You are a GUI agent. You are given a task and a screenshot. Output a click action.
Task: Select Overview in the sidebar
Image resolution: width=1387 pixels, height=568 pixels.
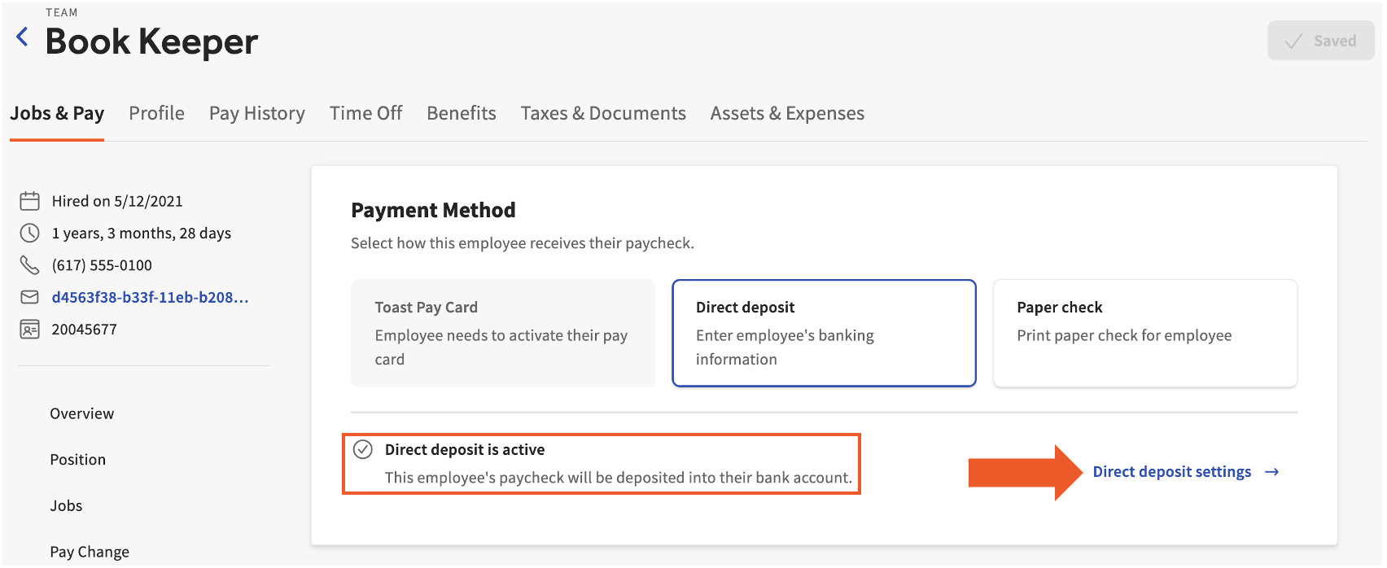tap(81, 413)
